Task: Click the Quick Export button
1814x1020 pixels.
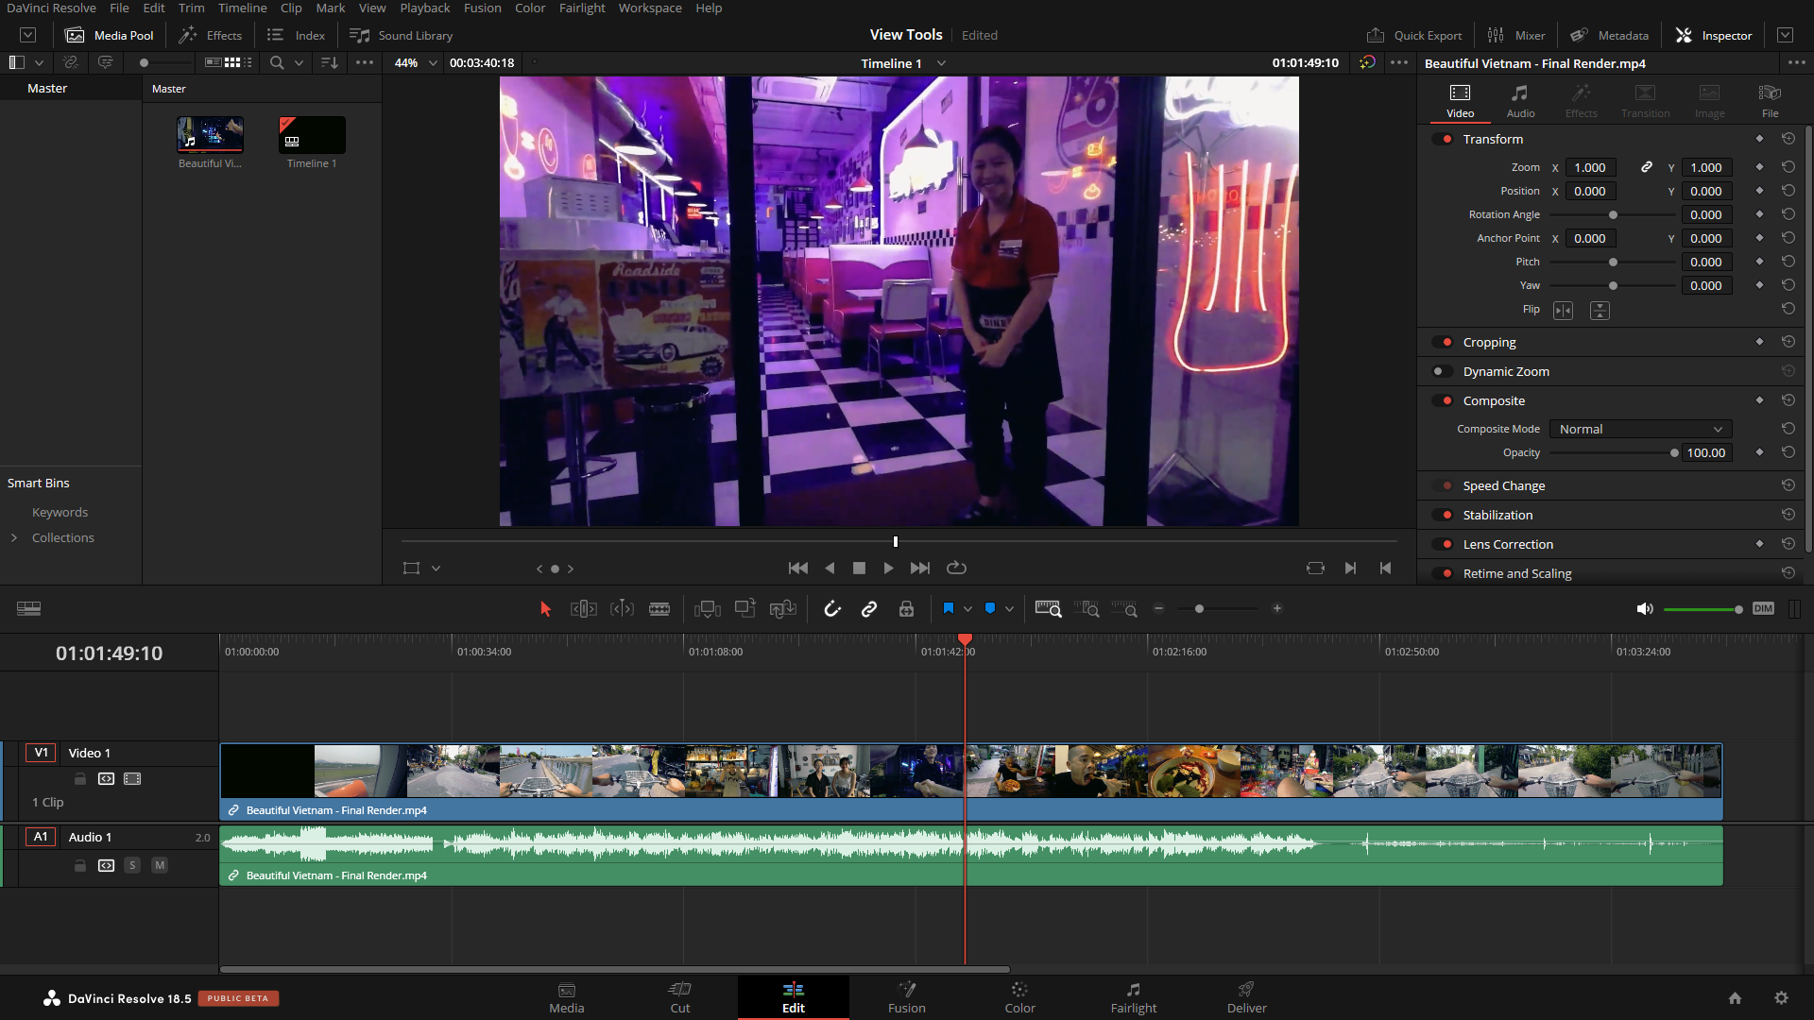Action: point(1413,35)
